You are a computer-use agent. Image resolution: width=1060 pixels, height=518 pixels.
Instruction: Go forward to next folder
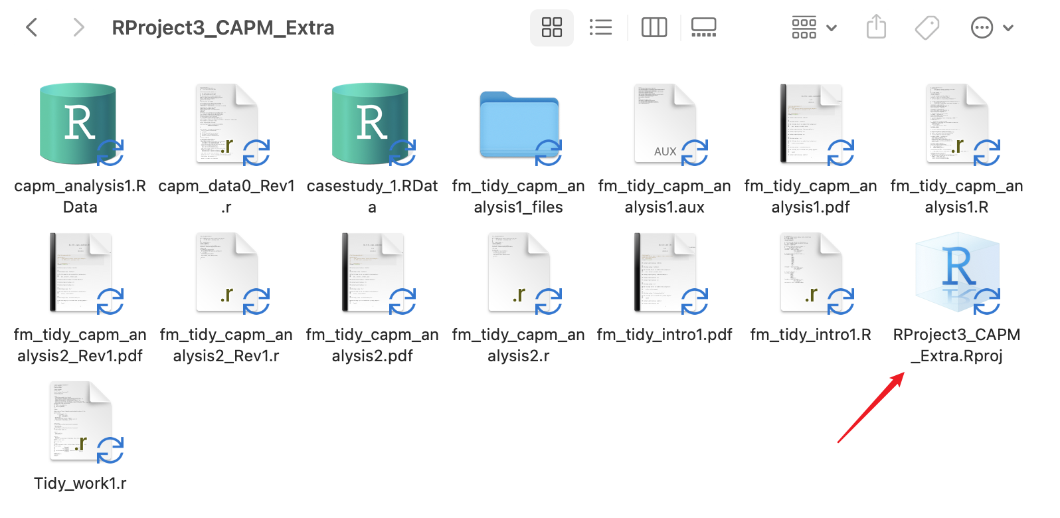pos(78,28)
